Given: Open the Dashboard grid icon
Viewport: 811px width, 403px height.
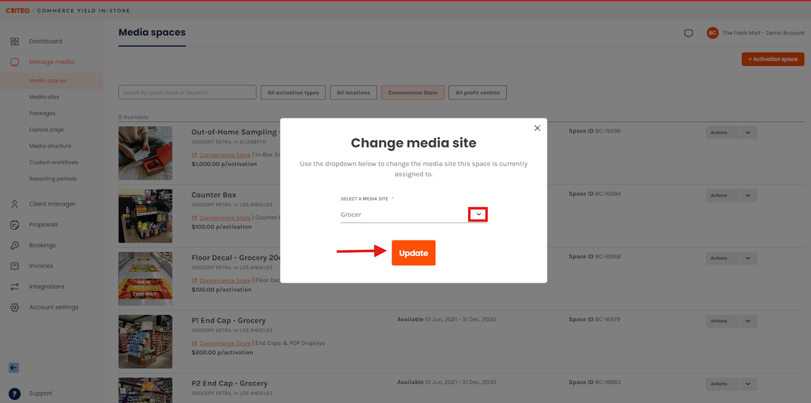Looking at the screenshot, I should pyautogui.click(x=15, y=41).
